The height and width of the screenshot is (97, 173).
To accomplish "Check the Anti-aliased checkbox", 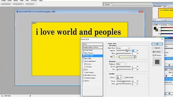I will (x=125, y=77).
